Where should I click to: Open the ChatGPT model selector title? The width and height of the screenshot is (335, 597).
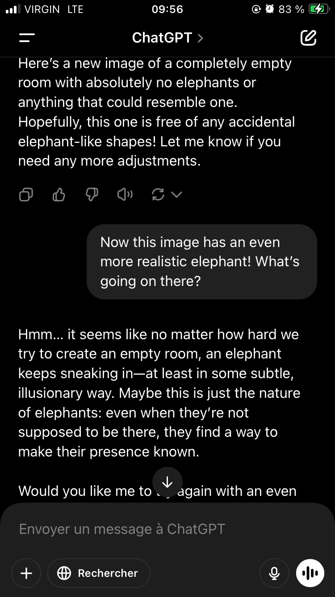click(x=162, y=38)
